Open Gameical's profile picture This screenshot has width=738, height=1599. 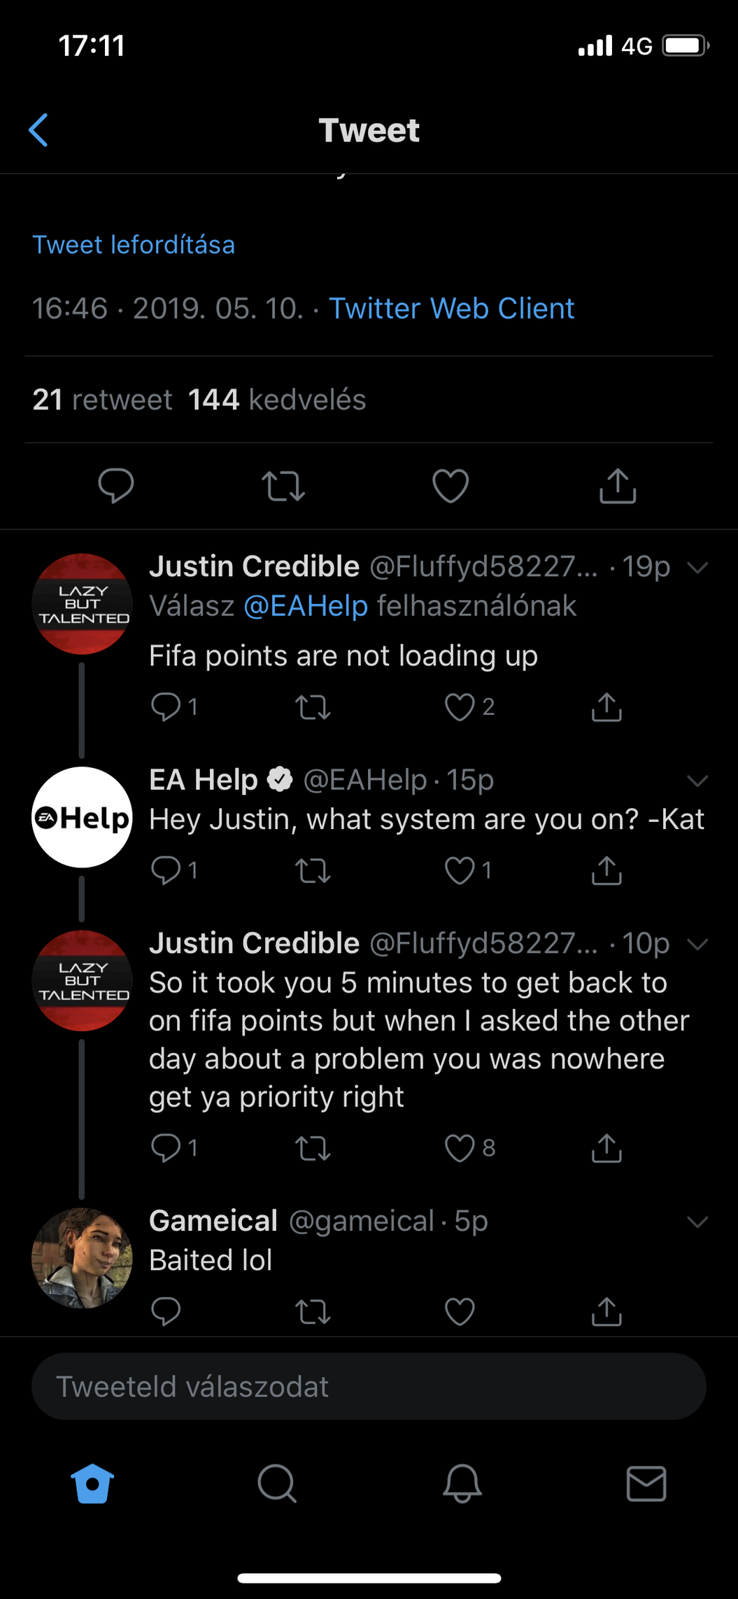pyautogui.click(x=82, y=1258)
